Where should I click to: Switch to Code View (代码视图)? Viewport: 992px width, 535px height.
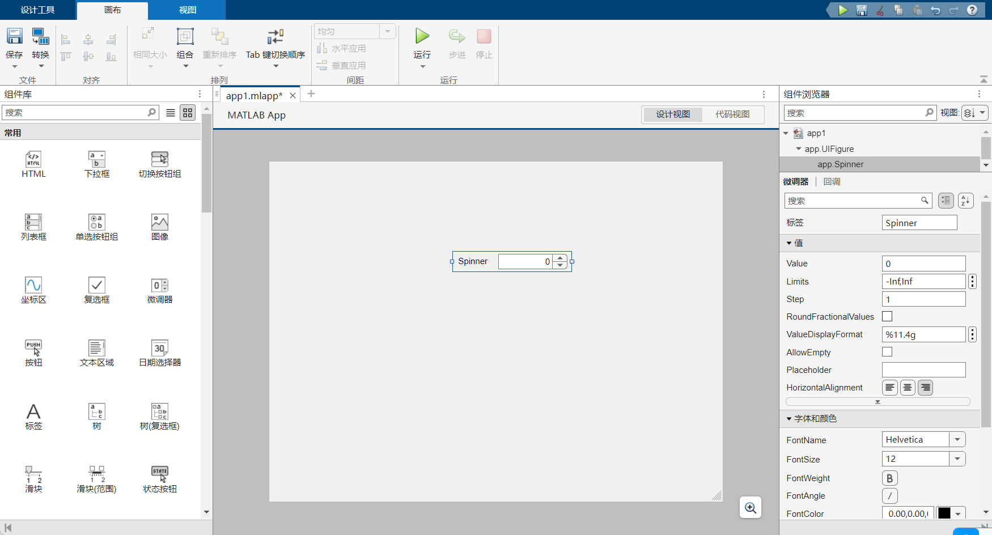click(732, 114)
